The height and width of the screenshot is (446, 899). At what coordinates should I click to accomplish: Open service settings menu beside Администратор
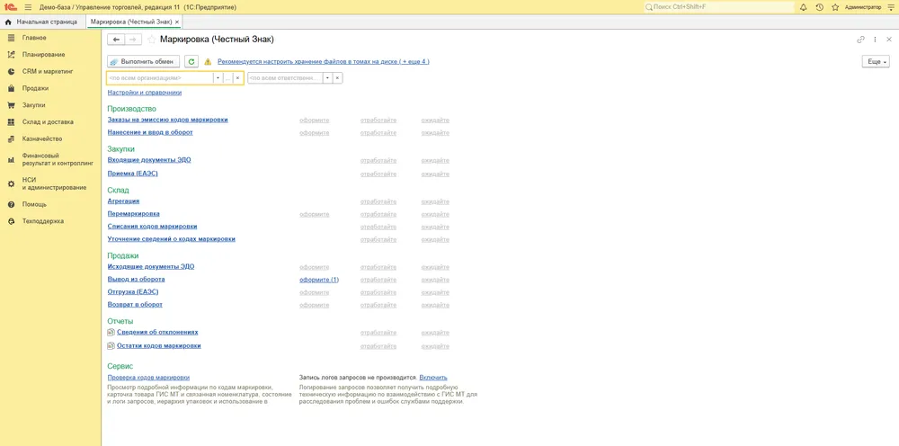pyautogui.click(x=889, y=7)
